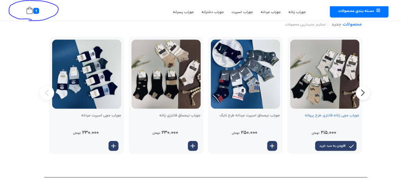The height and width of the screenshot is (182, 401).
Task: Go to جوراب اسپرت category
Action: pos(242,12)
